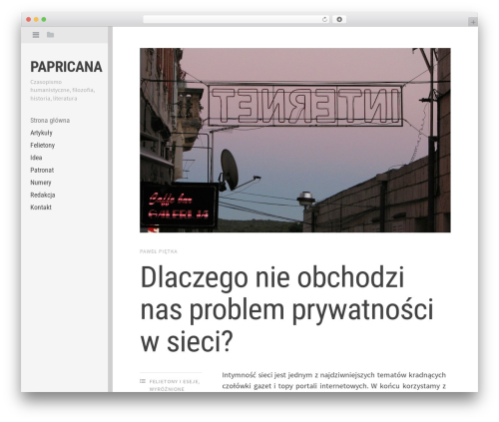Click the red close window button
This screenshot has width=499, height=422.
(29, 19)
